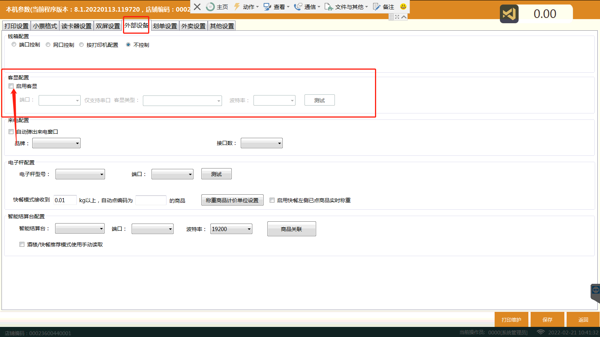This screenshot has width=600, height=337.
Task: Open the 客显类型 dropdown
Action: tap(182, 101)
